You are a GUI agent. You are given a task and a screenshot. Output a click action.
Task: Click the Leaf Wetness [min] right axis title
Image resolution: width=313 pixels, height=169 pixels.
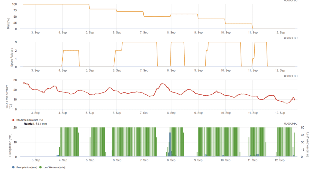pos(307,142)
